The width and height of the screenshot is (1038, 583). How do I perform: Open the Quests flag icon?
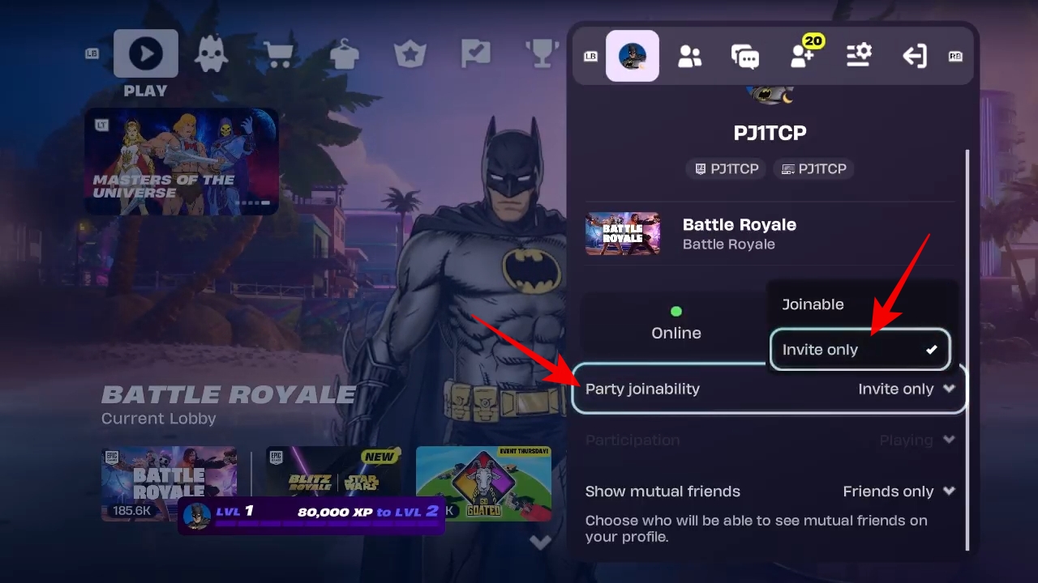pyautogui.click(x=476, y=55)
